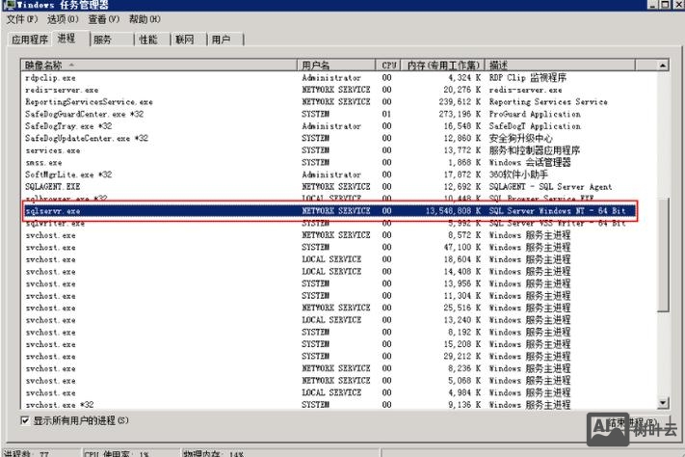Click the 29,212 K svchost memory value
The height and width of the screenshot is (457, 685).
coord(462,356)
